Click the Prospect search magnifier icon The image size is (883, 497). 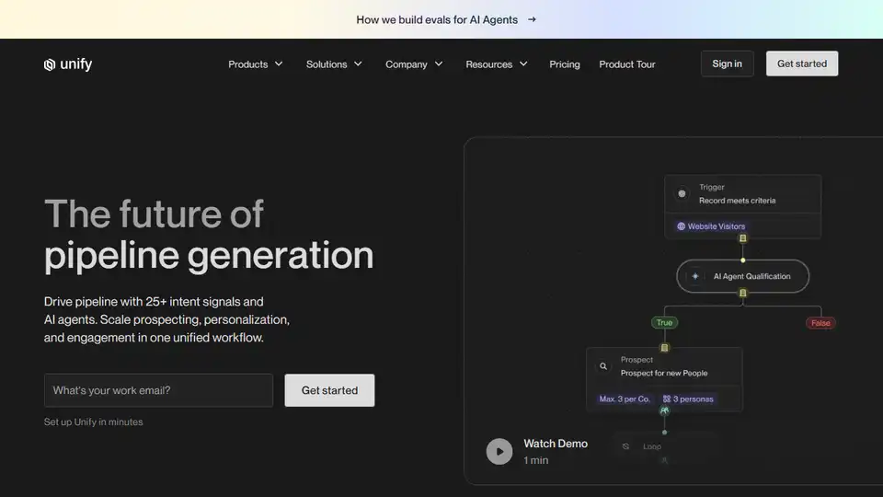click(x=603, y=366)
